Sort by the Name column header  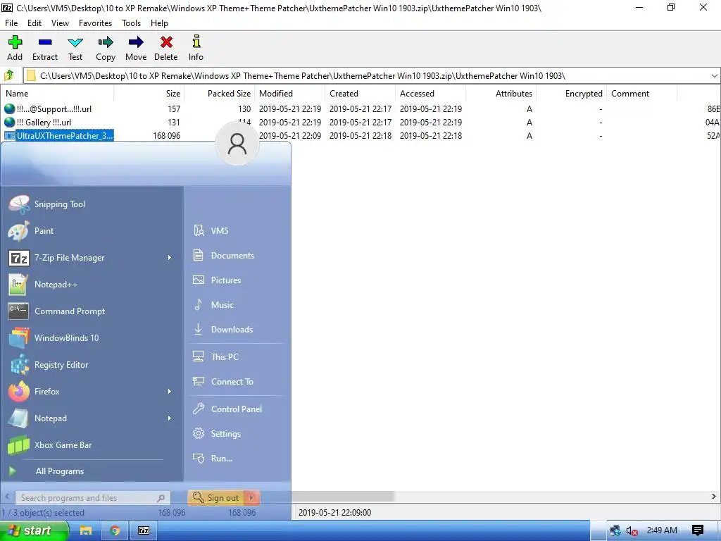(x=58, y=94)
